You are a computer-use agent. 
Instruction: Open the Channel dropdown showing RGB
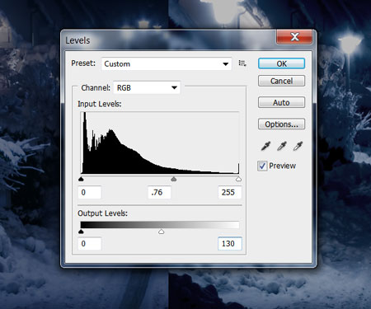click(147, 88)
